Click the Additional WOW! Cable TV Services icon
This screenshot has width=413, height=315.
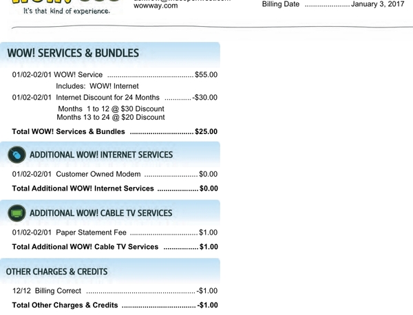pos(17,213)
